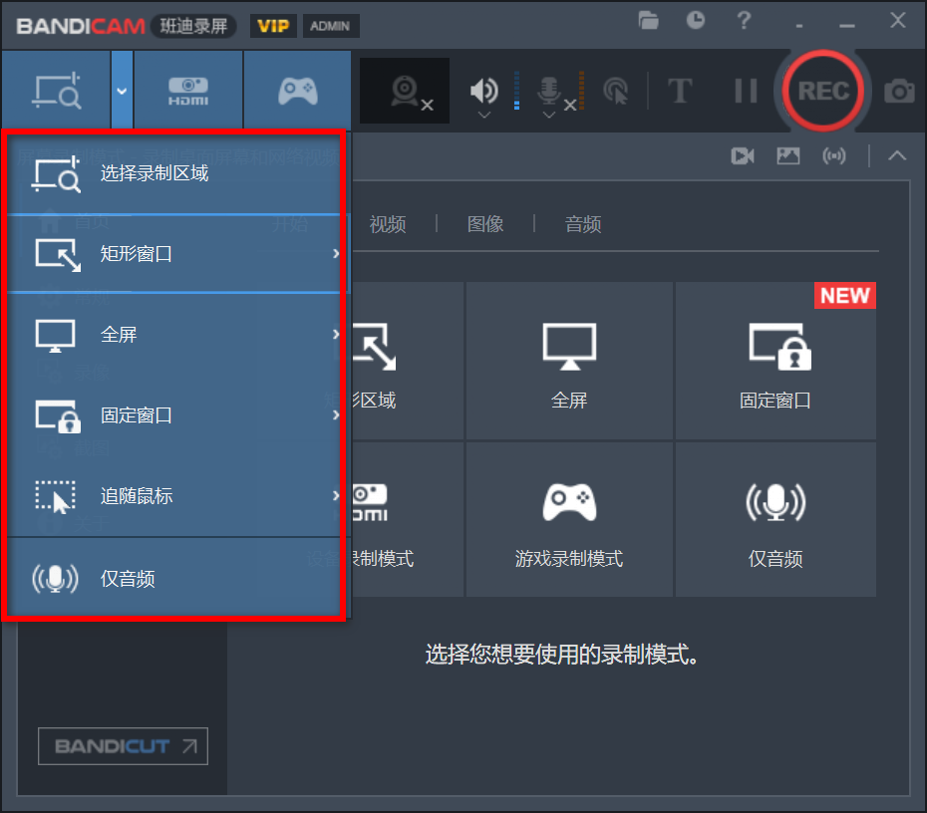The image size is (927, 813).
Task: Expand 矩形窗口 submenu arrow
Action: [335, 253]
